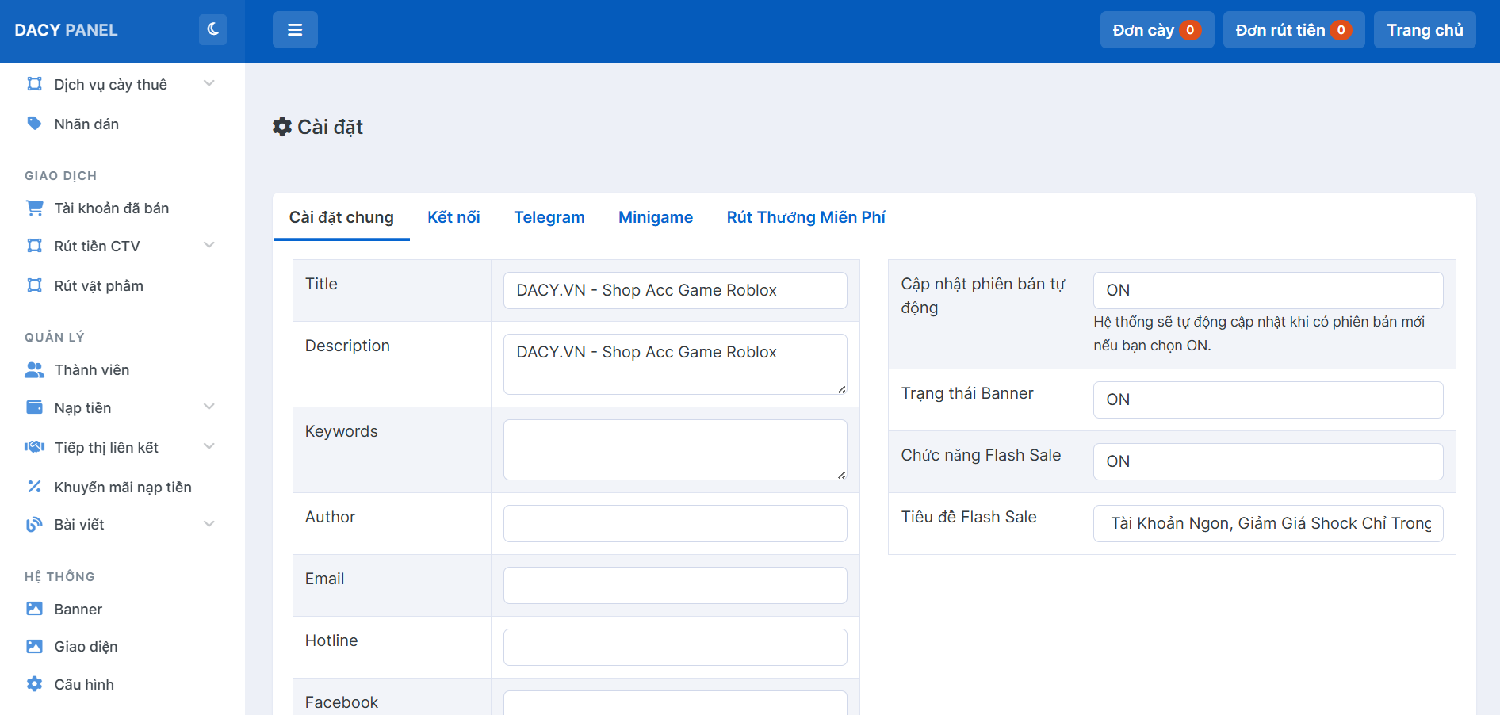The height and width of the screenshot is (715, 1500).
Task: Click the Đơn rút tiền button
Action: 1294,30
